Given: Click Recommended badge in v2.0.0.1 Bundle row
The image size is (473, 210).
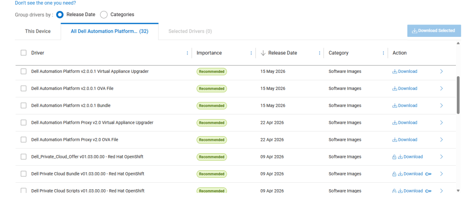Looking at the screenshot, I should [212, 106].
